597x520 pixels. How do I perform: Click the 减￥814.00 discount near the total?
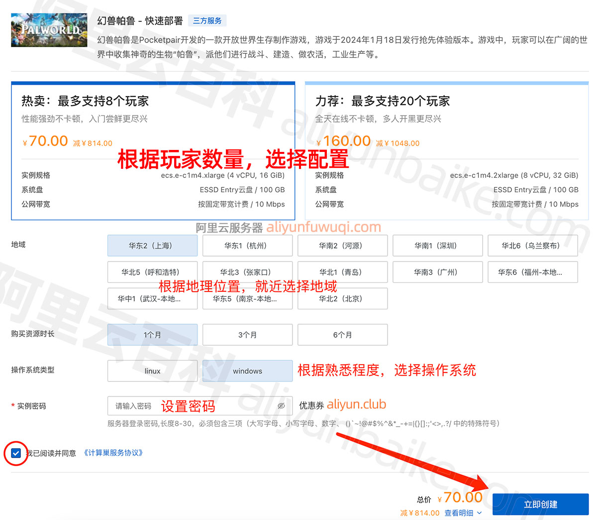[420, 513]
